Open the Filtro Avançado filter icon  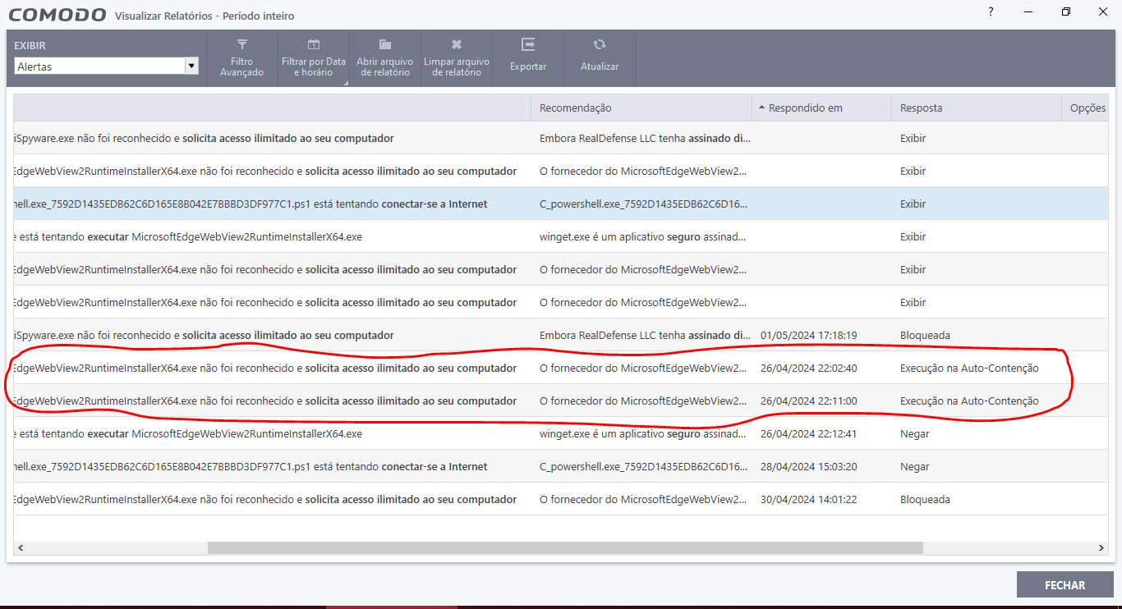pyautogui.click(x=241, y=45)
